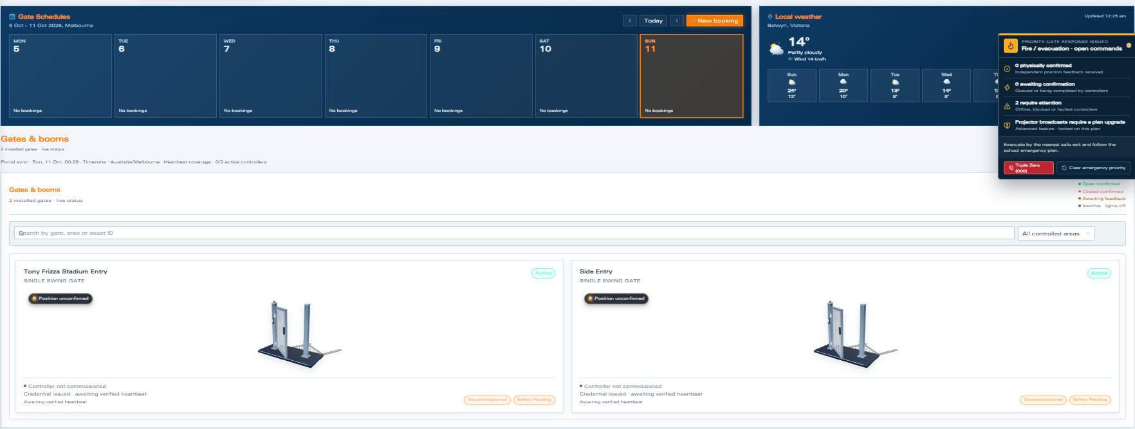Click the checkmark icon for physically confirmed
The width and height of the screenshot is (1135, 429).
point(1007,69)
